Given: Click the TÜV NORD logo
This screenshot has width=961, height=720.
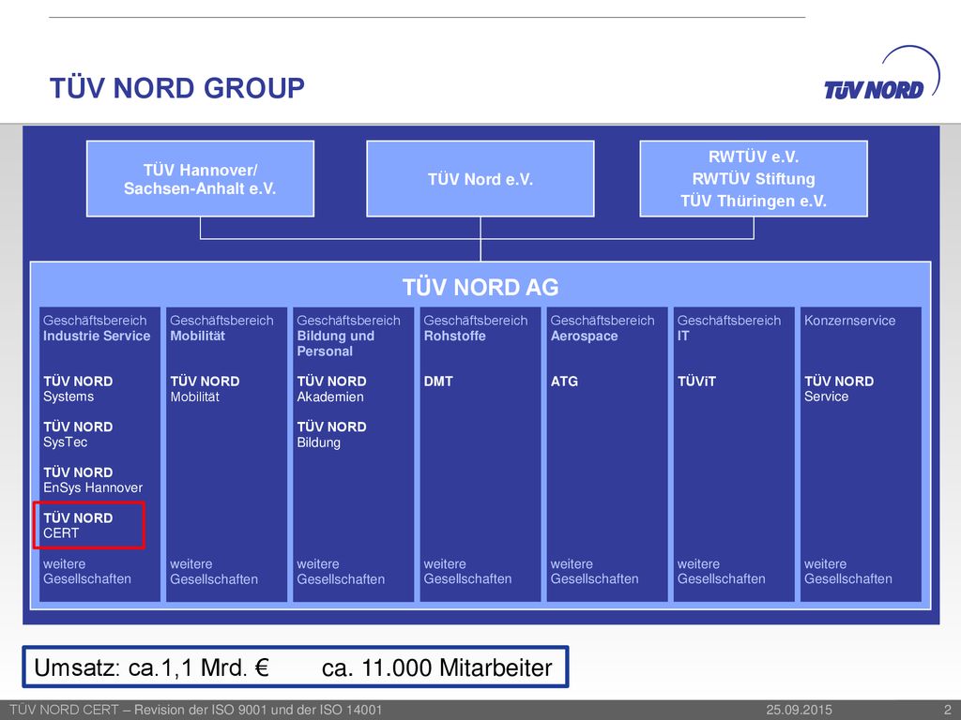Looking at the screenshot, I should (x=881, y=73).
